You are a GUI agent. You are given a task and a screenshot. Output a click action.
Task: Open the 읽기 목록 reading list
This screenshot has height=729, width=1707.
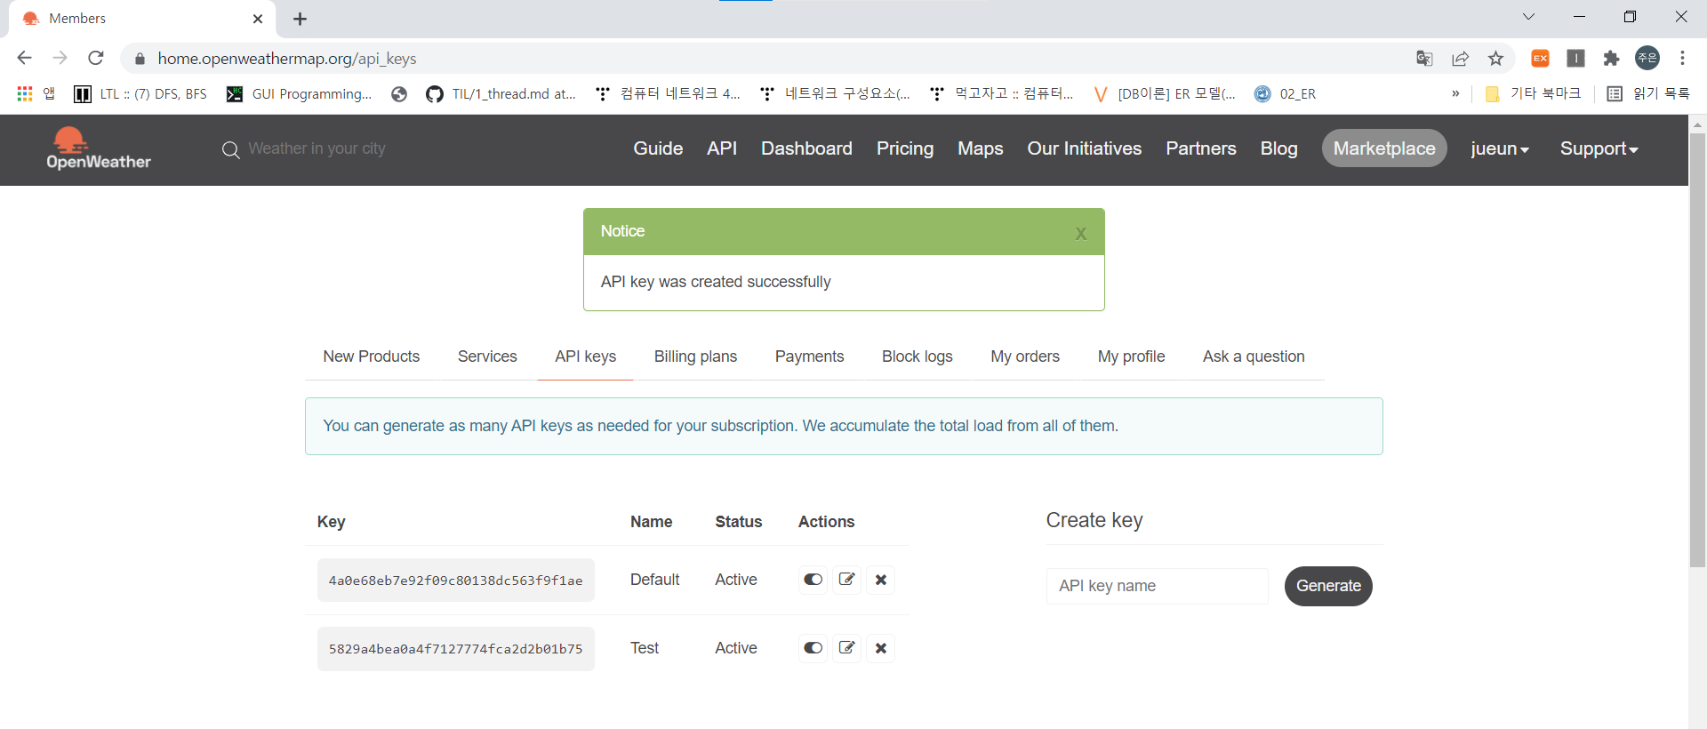[1649, 93]
